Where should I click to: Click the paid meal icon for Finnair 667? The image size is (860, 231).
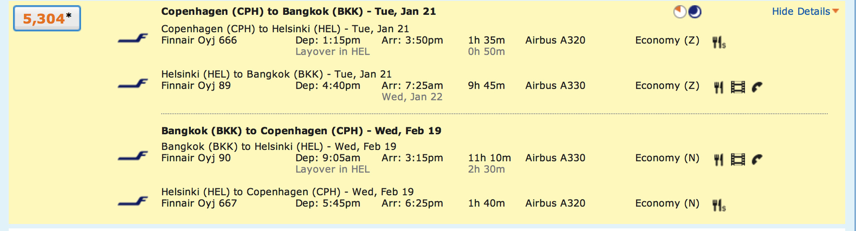pos(718,205)
